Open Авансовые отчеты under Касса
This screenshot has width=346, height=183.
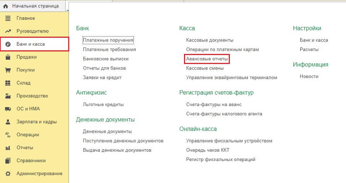tap(207, 59)
